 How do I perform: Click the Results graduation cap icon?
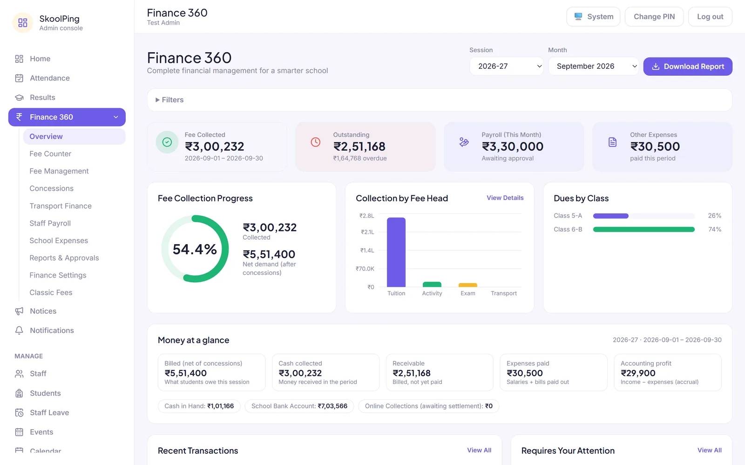pyautogui.click(x=19, y=98)
